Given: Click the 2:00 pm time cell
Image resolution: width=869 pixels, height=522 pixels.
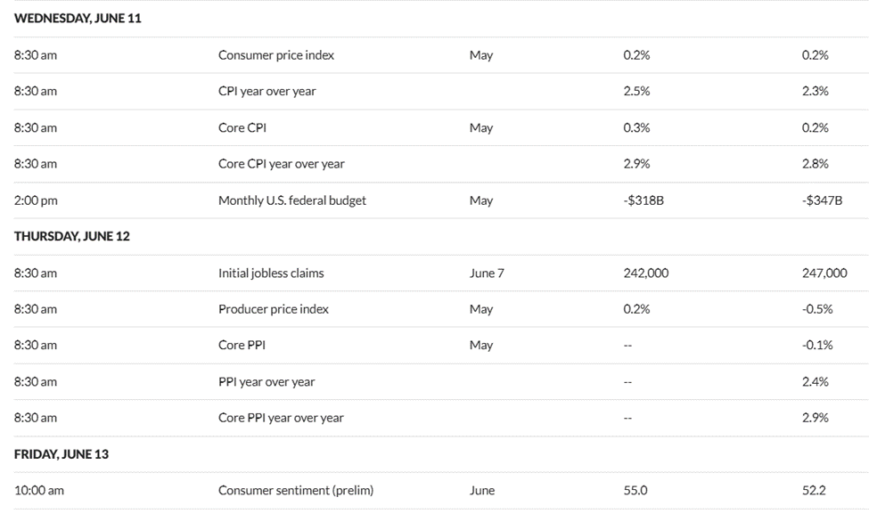Looking at the screenshot, I should point(36,200).
